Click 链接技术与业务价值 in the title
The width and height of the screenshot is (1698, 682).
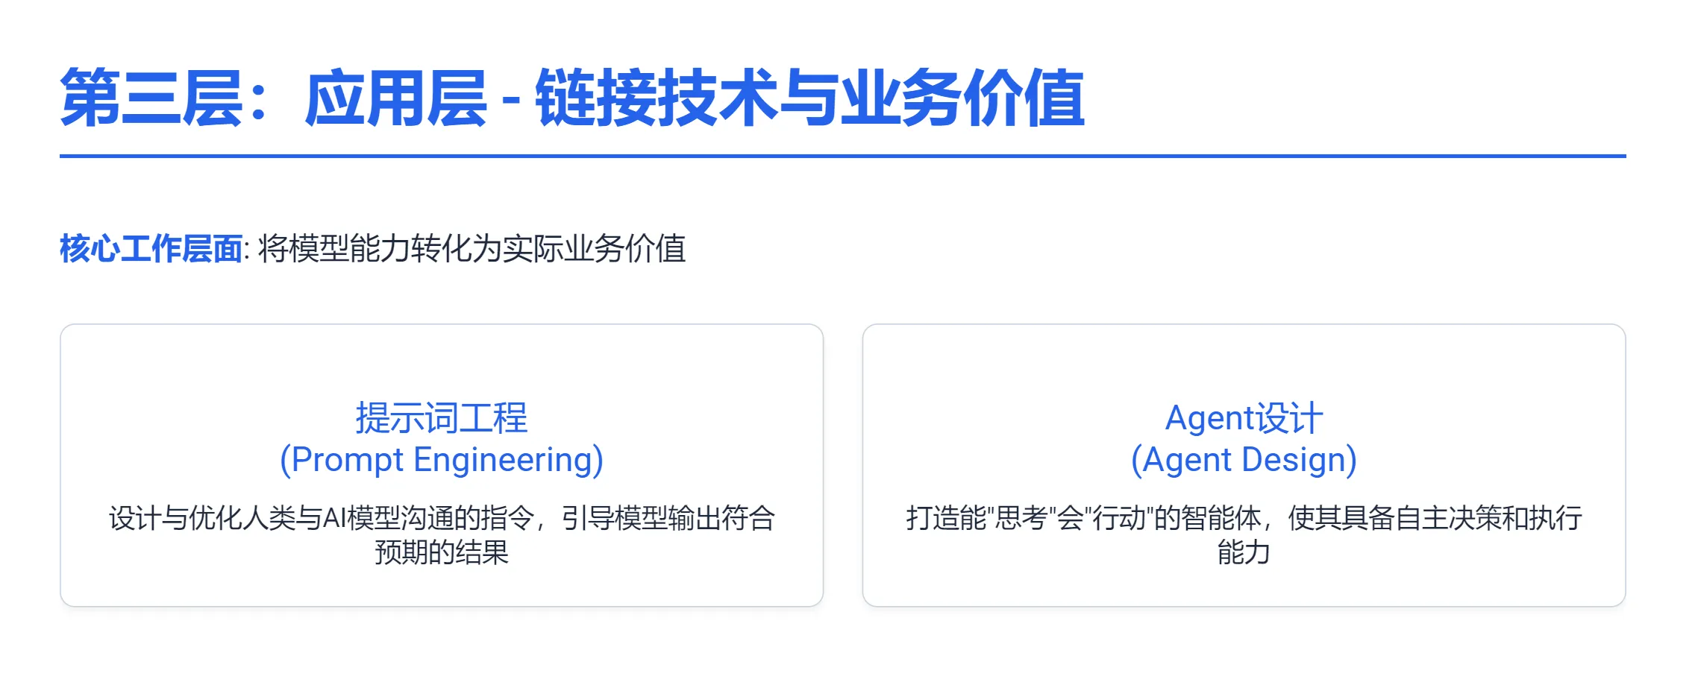pos(809,97)
